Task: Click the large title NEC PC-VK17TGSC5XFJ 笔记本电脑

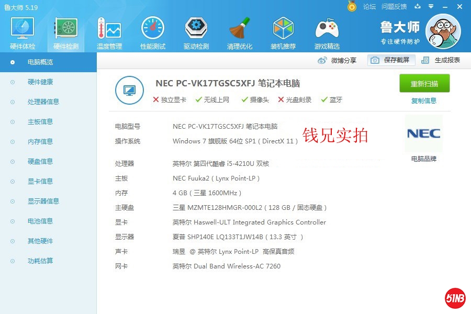Action: click(x=228, y=83)
